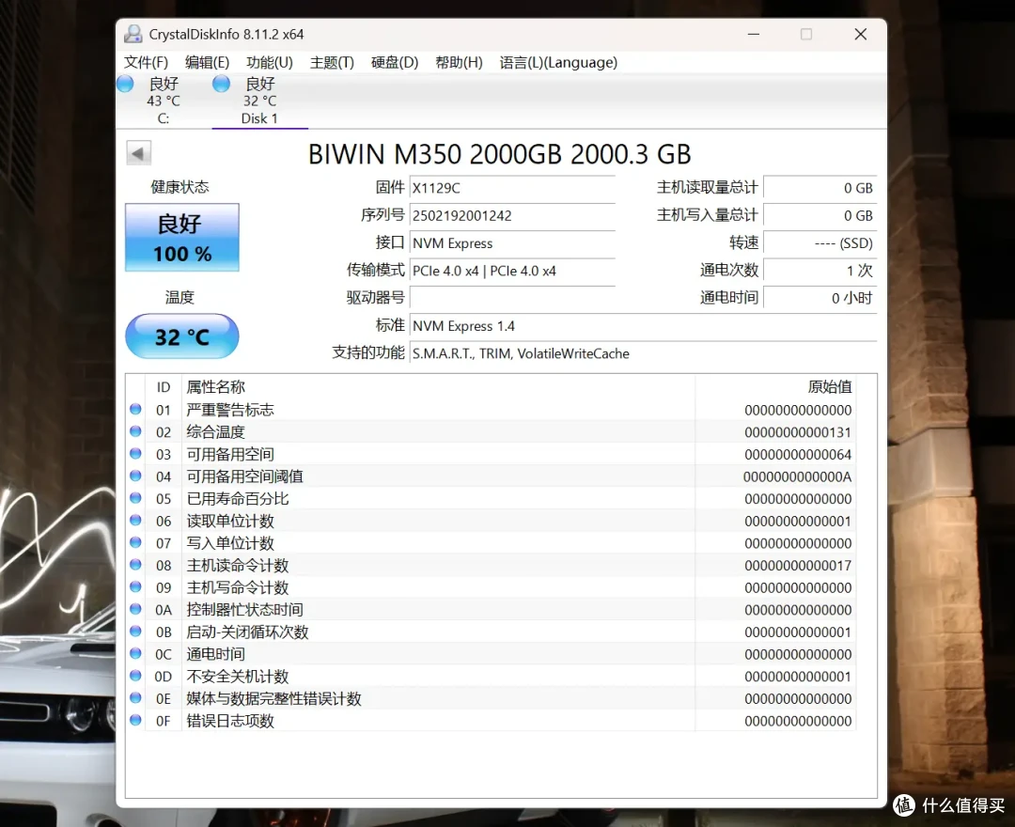Click status dot for 0B 启动-关闭循环次数
This screenshot has height=827, width=1015.
135,631
